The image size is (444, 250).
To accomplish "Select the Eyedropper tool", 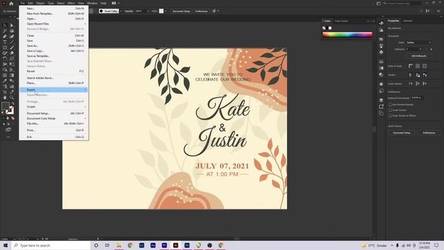I will 5,81.
